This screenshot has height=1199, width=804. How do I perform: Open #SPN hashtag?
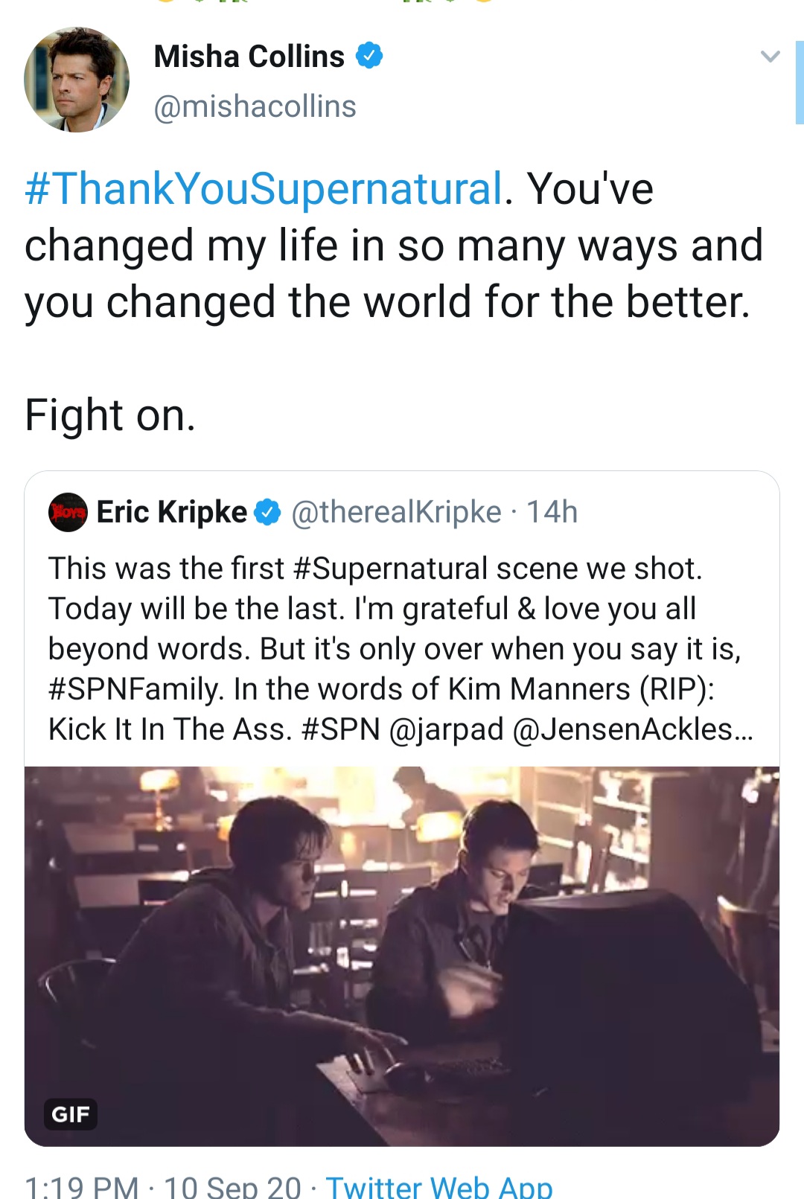click(x=341, y=729)
